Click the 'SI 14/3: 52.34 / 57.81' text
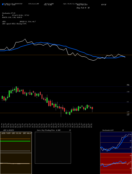 click(21, 15)
